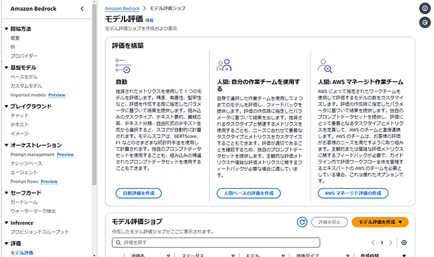Viewport: 434px width, 257px height.
Task: Open テキスト playground
Action: [19, 124]
